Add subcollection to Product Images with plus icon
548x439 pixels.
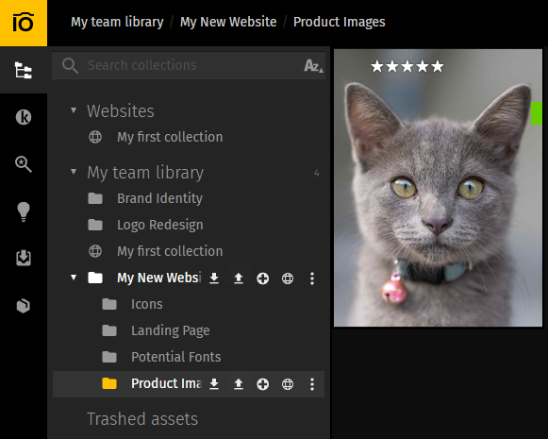click(263, 384)
